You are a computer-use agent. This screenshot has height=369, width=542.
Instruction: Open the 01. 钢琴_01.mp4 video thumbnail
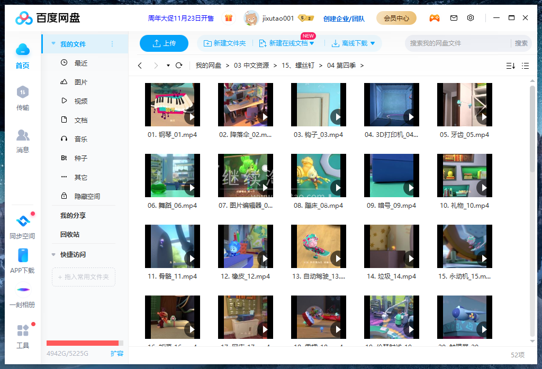tap(172, 105)
